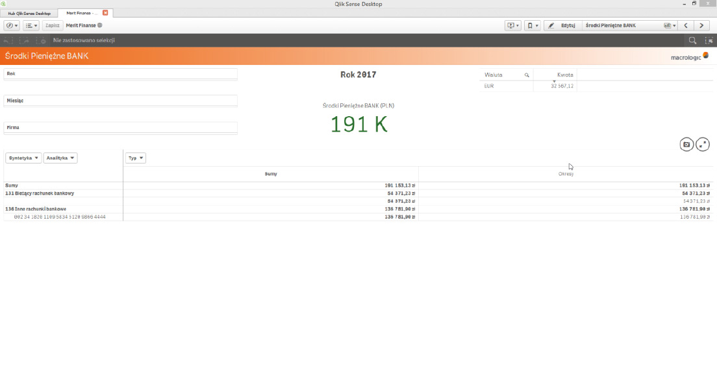The height and width of the screenshot is (388, 717).
Task: Open the global list menu
Action: (x=31, y=25)
